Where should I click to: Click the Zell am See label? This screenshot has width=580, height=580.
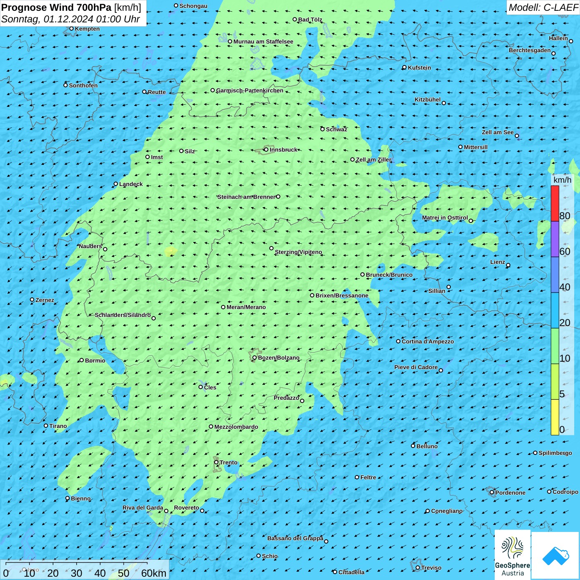click(x=498, y=132)
